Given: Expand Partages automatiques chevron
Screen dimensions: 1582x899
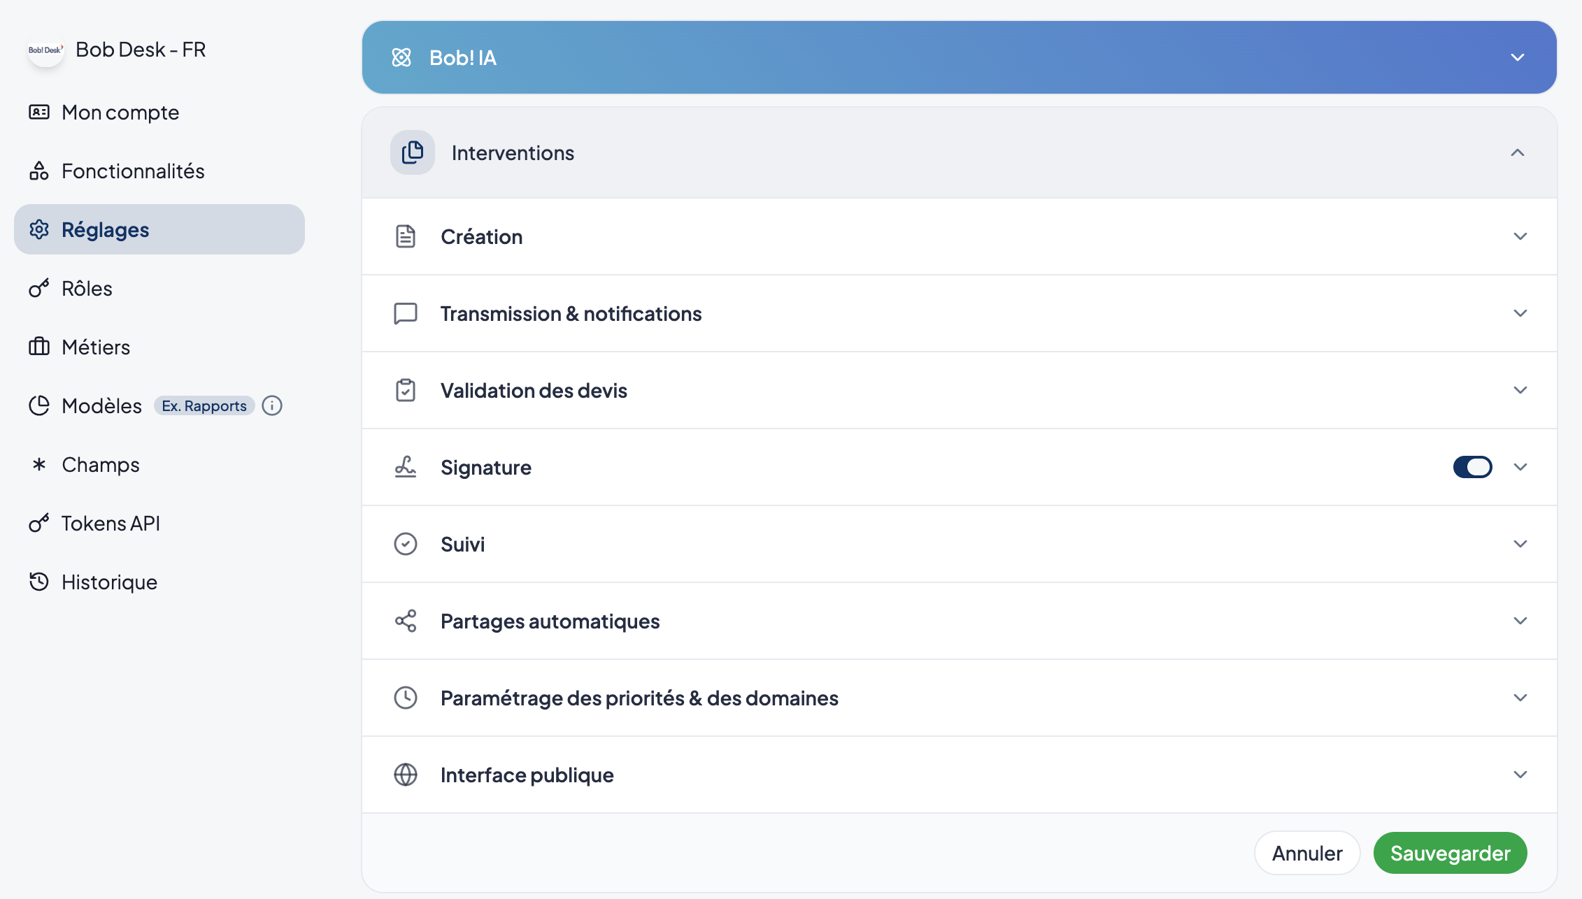Looking at the screenshot, I should click(1520, 621).
